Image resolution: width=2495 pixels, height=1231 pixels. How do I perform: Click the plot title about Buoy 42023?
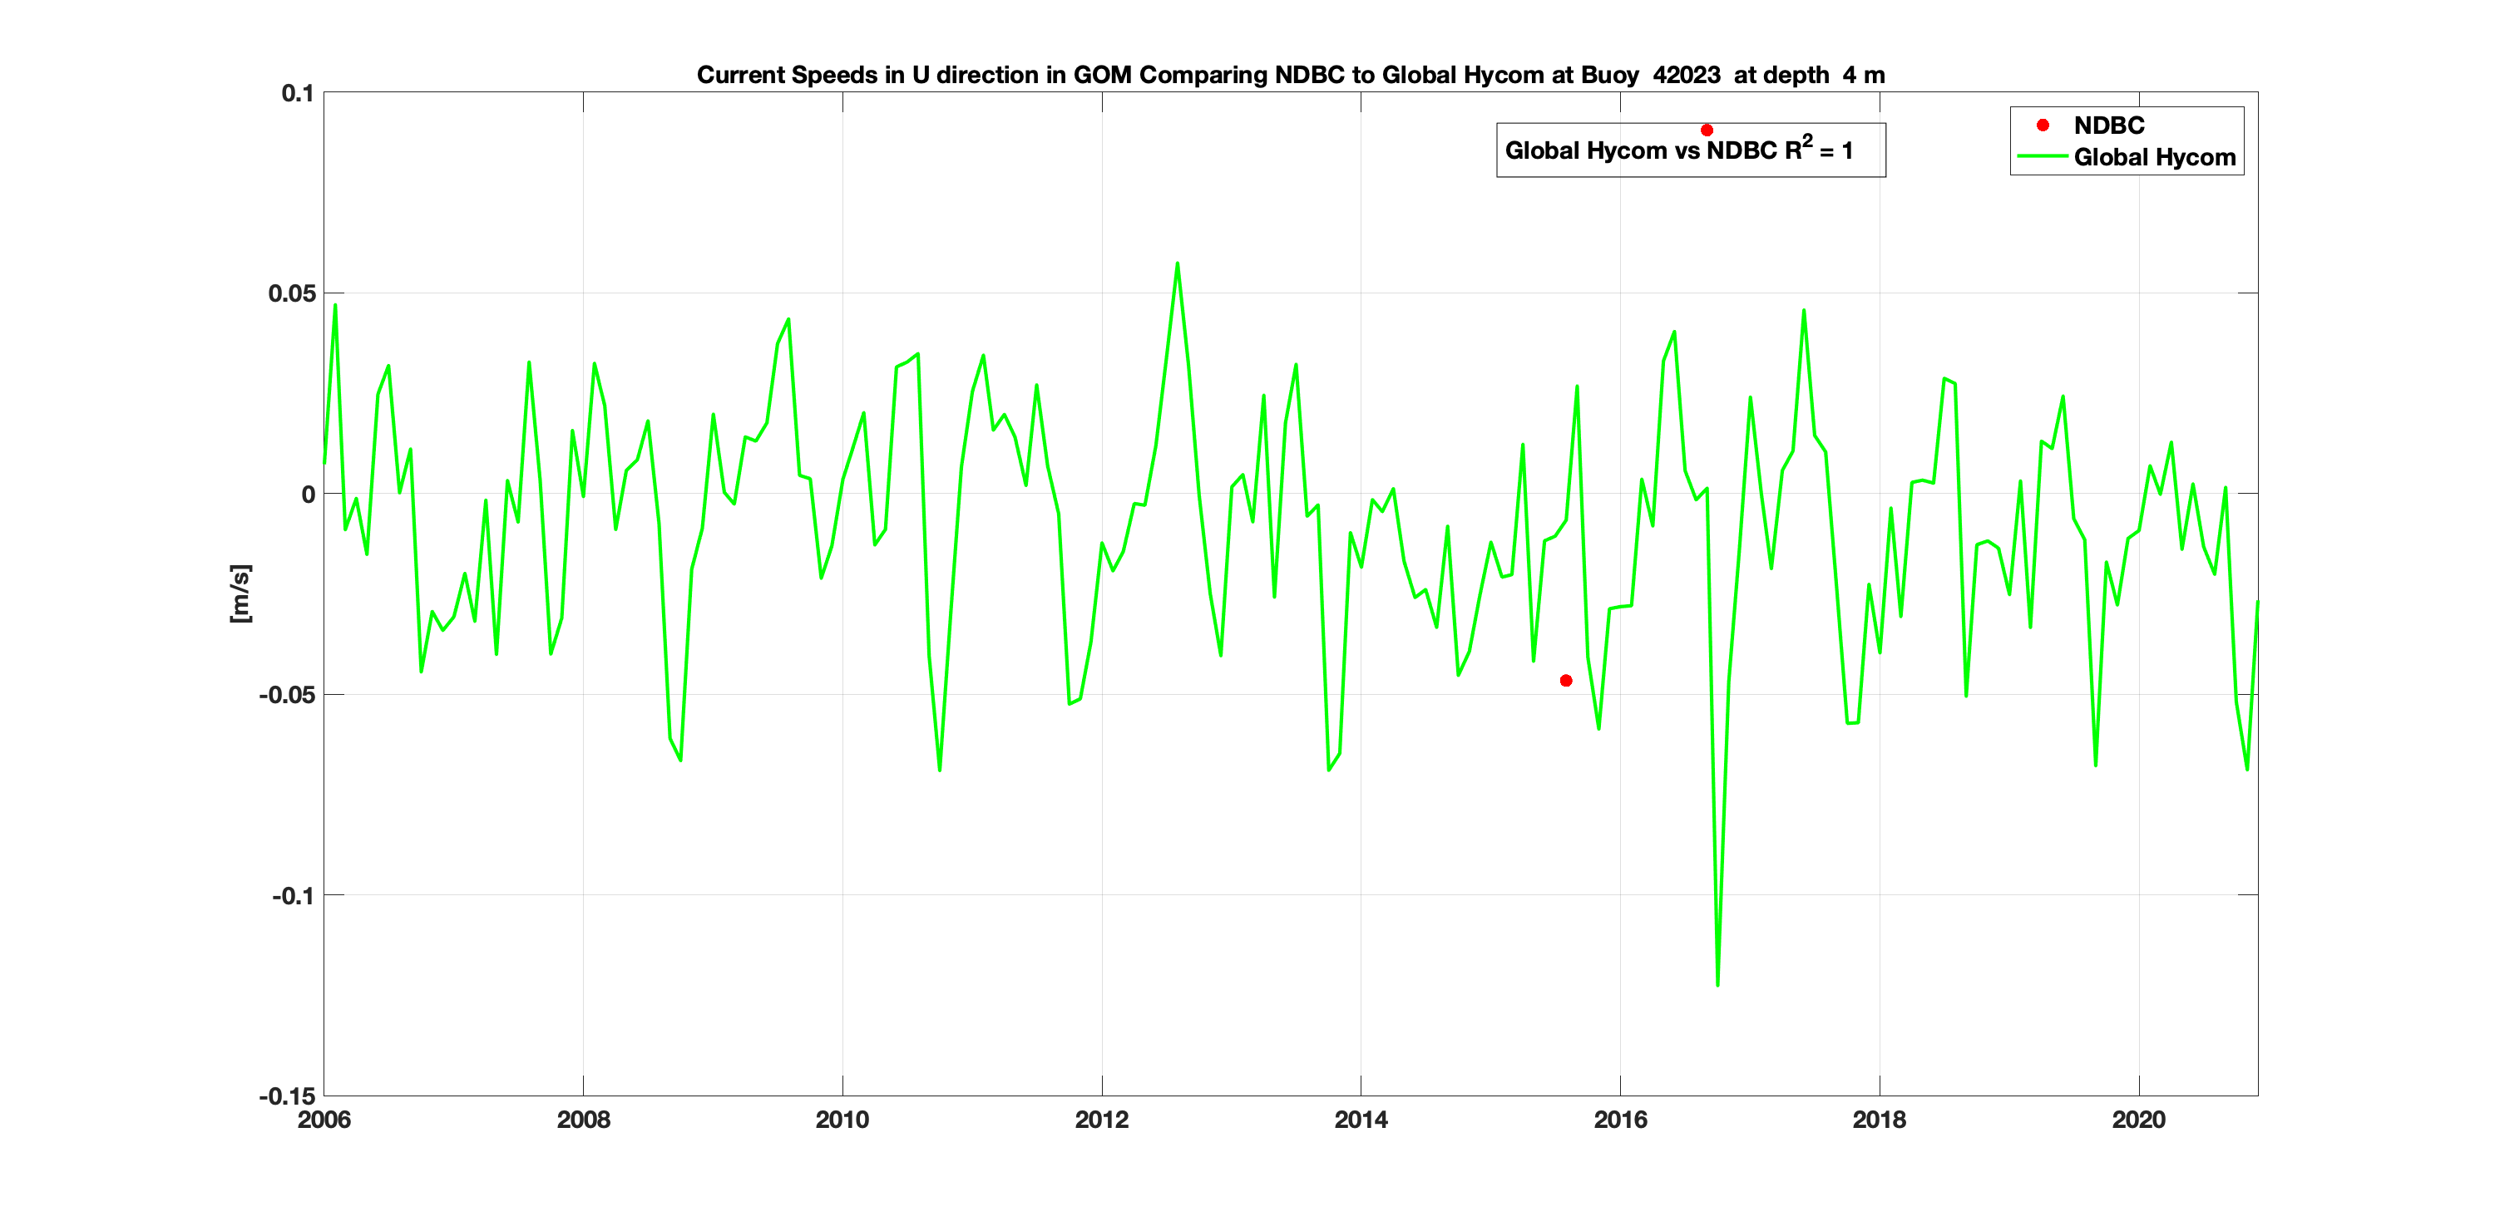point(1290,75)
